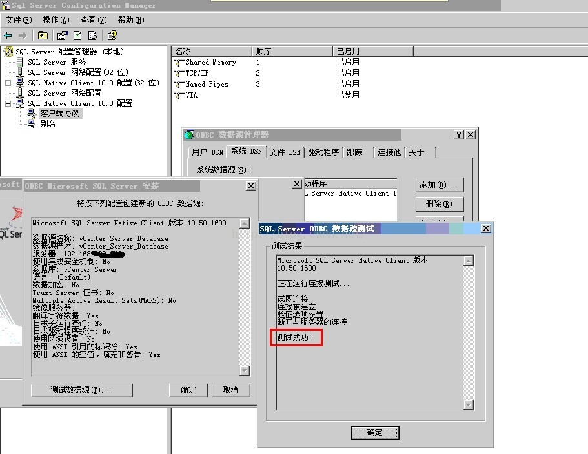The height and width of the screenshot is (454, 588).
Task: Click the Shared Memory protocol icon
Action: click(179, 62)
